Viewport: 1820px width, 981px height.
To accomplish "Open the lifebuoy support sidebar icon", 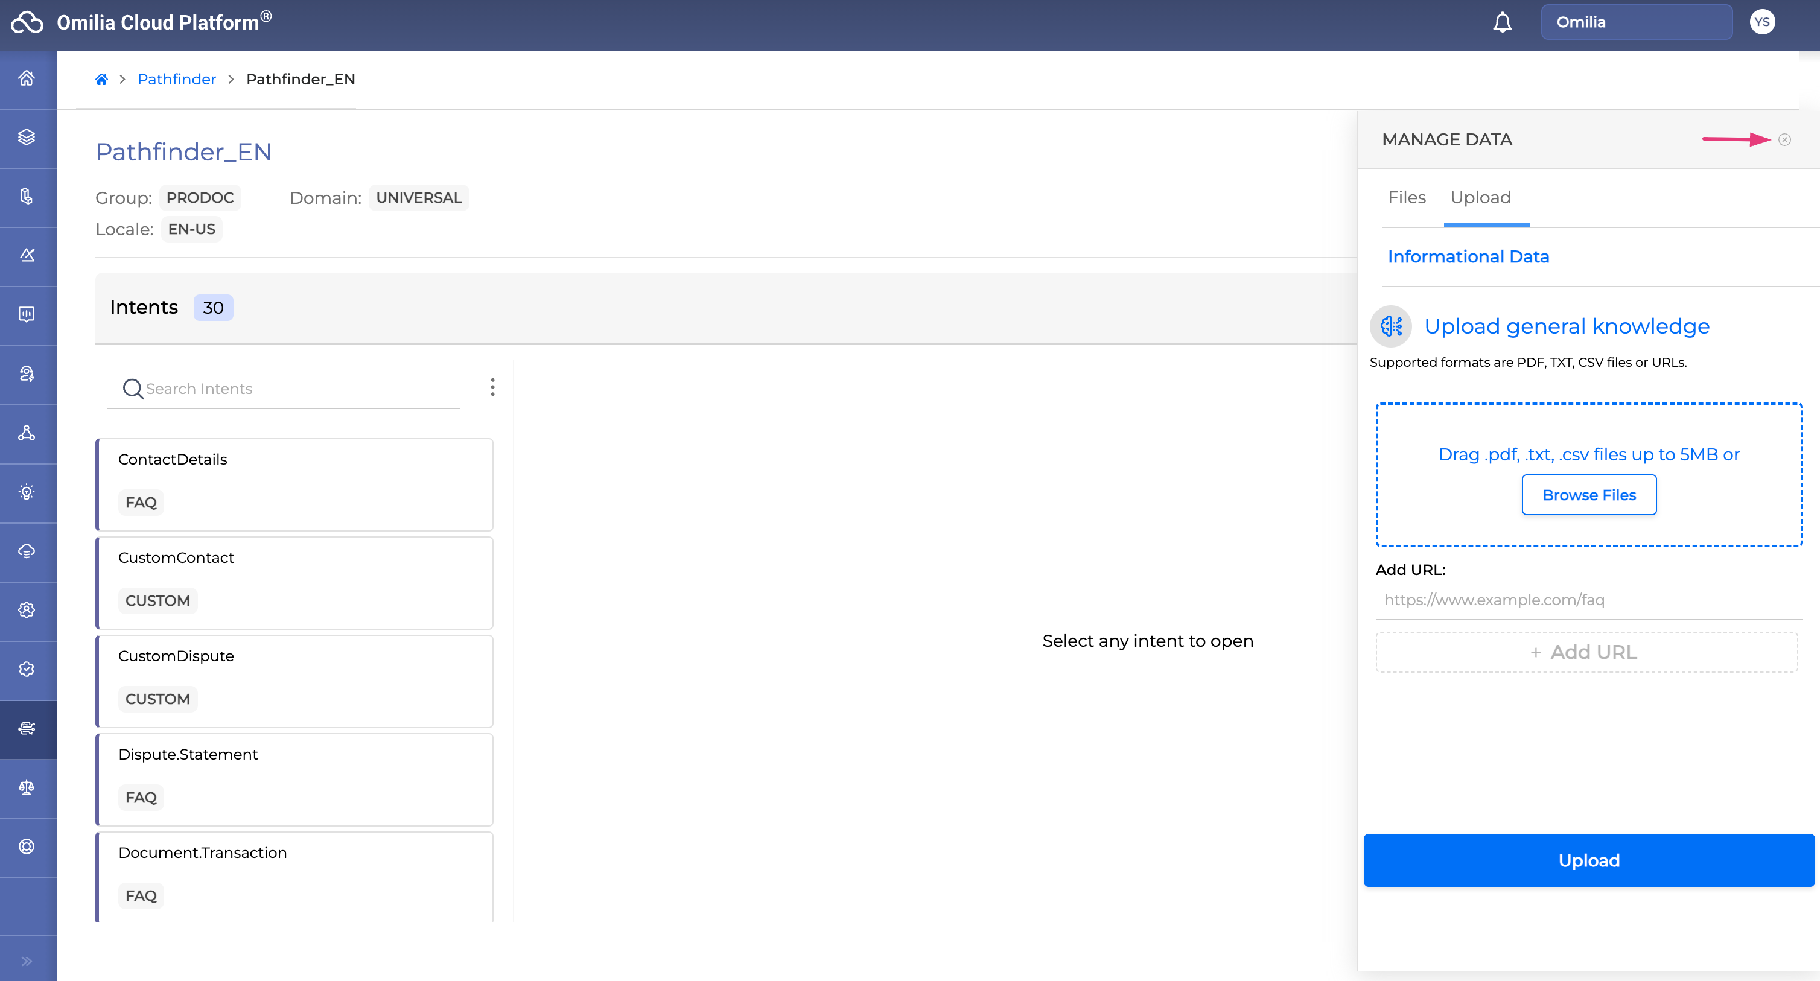I will (27, 847).
